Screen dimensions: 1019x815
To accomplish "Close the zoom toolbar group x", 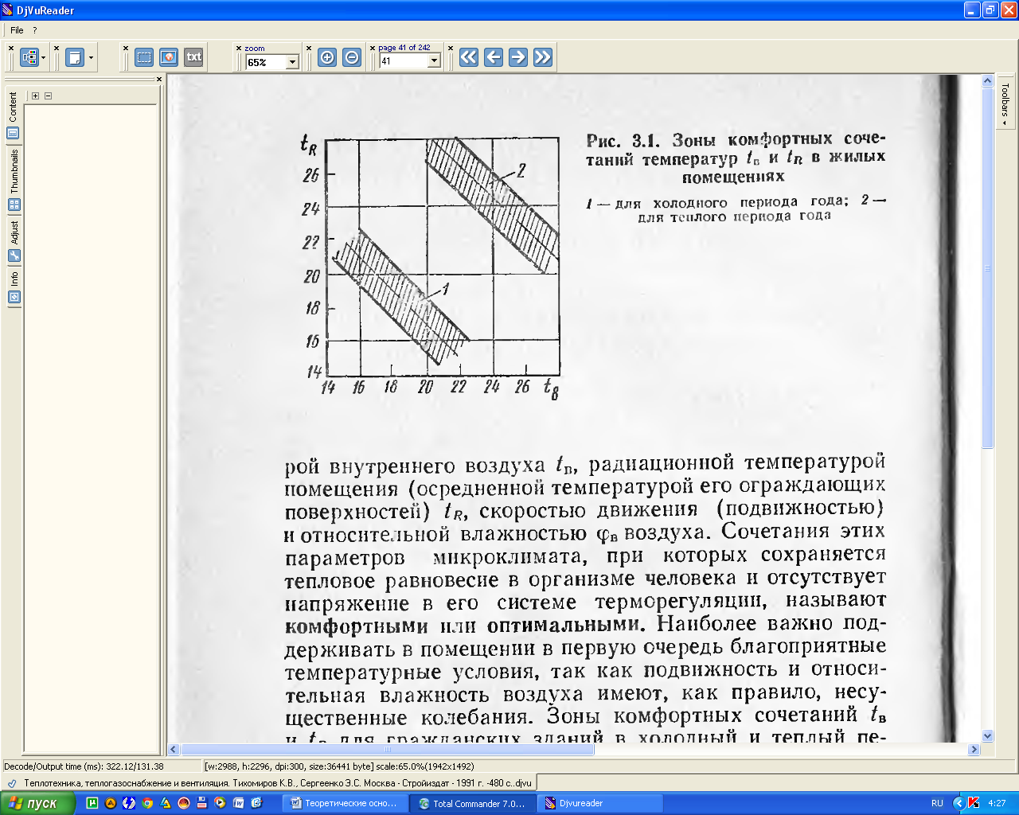I will [239, 48].
